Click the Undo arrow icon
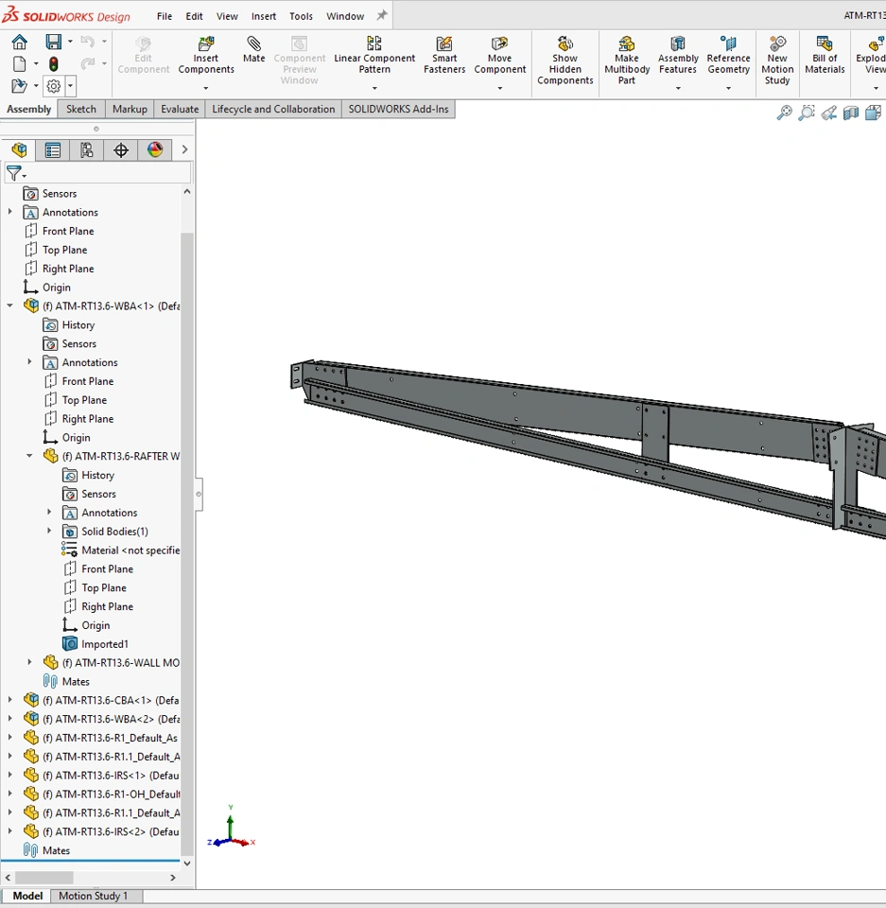Image resolution: width=886 pixels, height=908 pixels. (x=87, y=41)
